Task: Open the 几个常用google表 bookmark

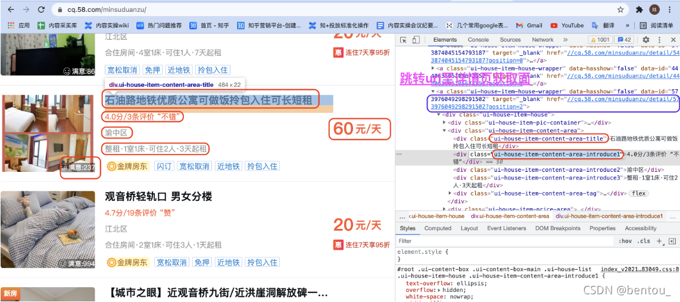Action: 478,26
